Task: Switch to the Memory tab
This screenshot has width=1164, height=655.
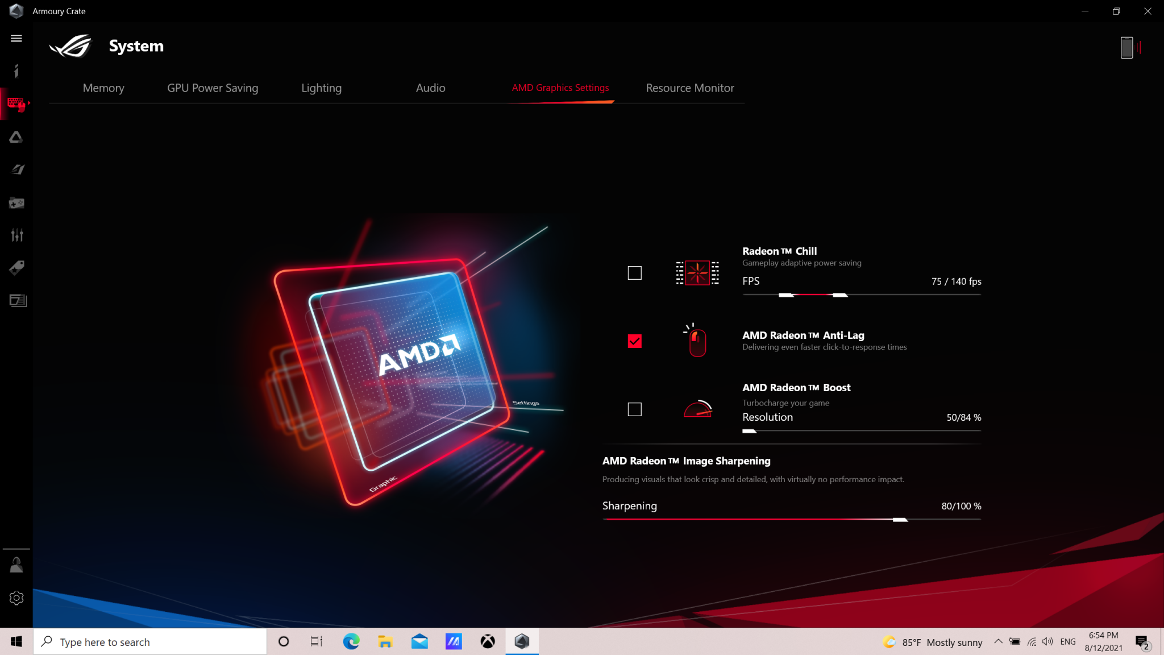Action: coord(103,88)
